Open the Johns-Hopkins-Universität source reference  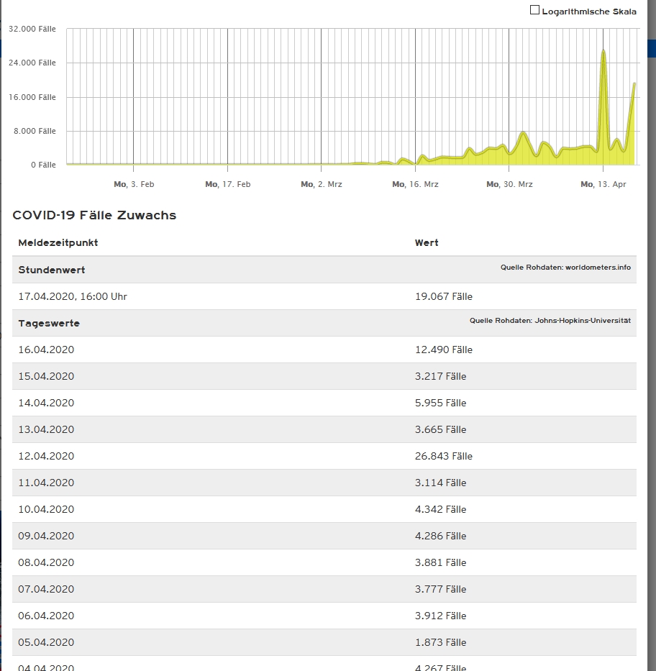[550, 321]
